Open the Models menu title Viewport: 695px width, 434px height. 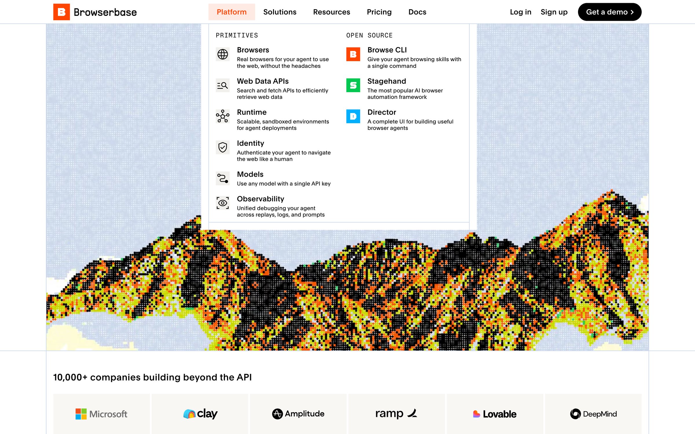tap(250, 174)
